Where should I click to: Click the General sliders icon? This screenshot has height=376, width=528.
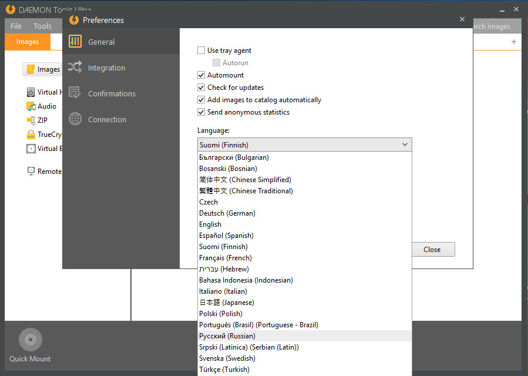coord(75,42)
